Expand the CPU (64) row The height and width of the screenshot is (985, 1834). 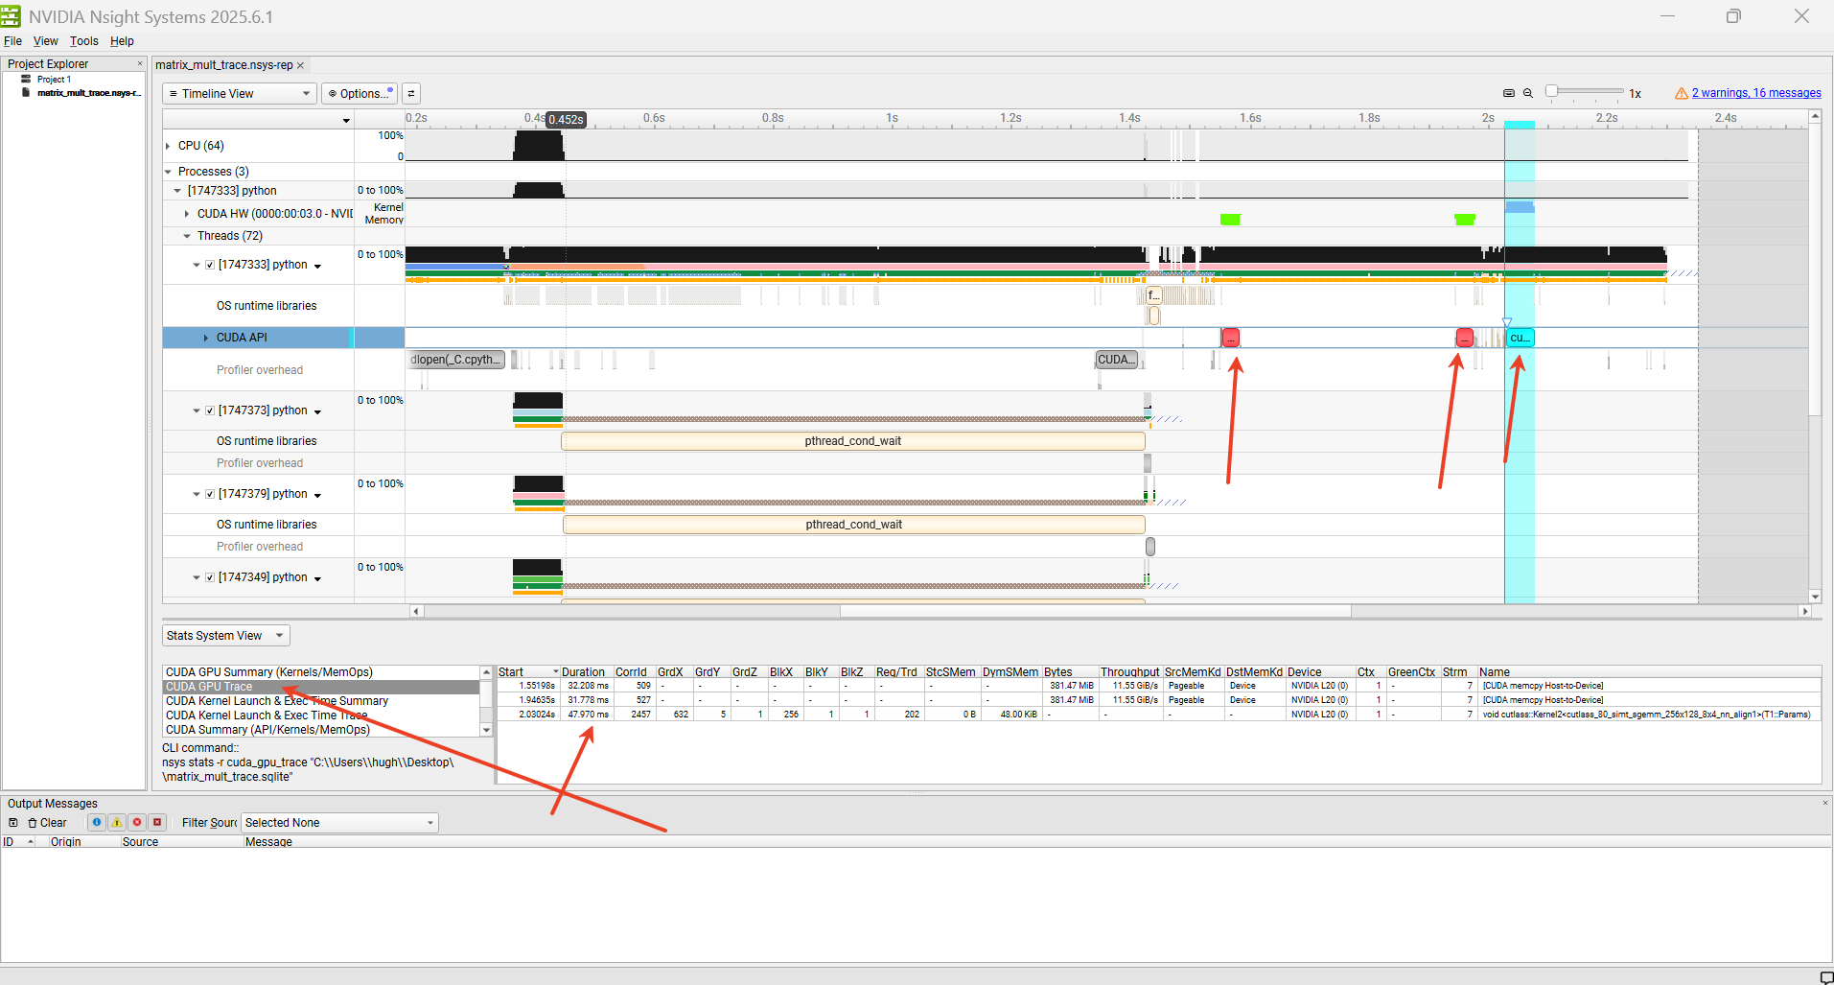(168, 146)
